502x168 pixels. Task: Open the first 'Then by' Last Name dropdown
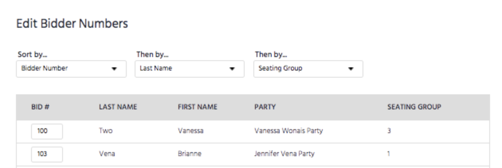pos(189,69)
